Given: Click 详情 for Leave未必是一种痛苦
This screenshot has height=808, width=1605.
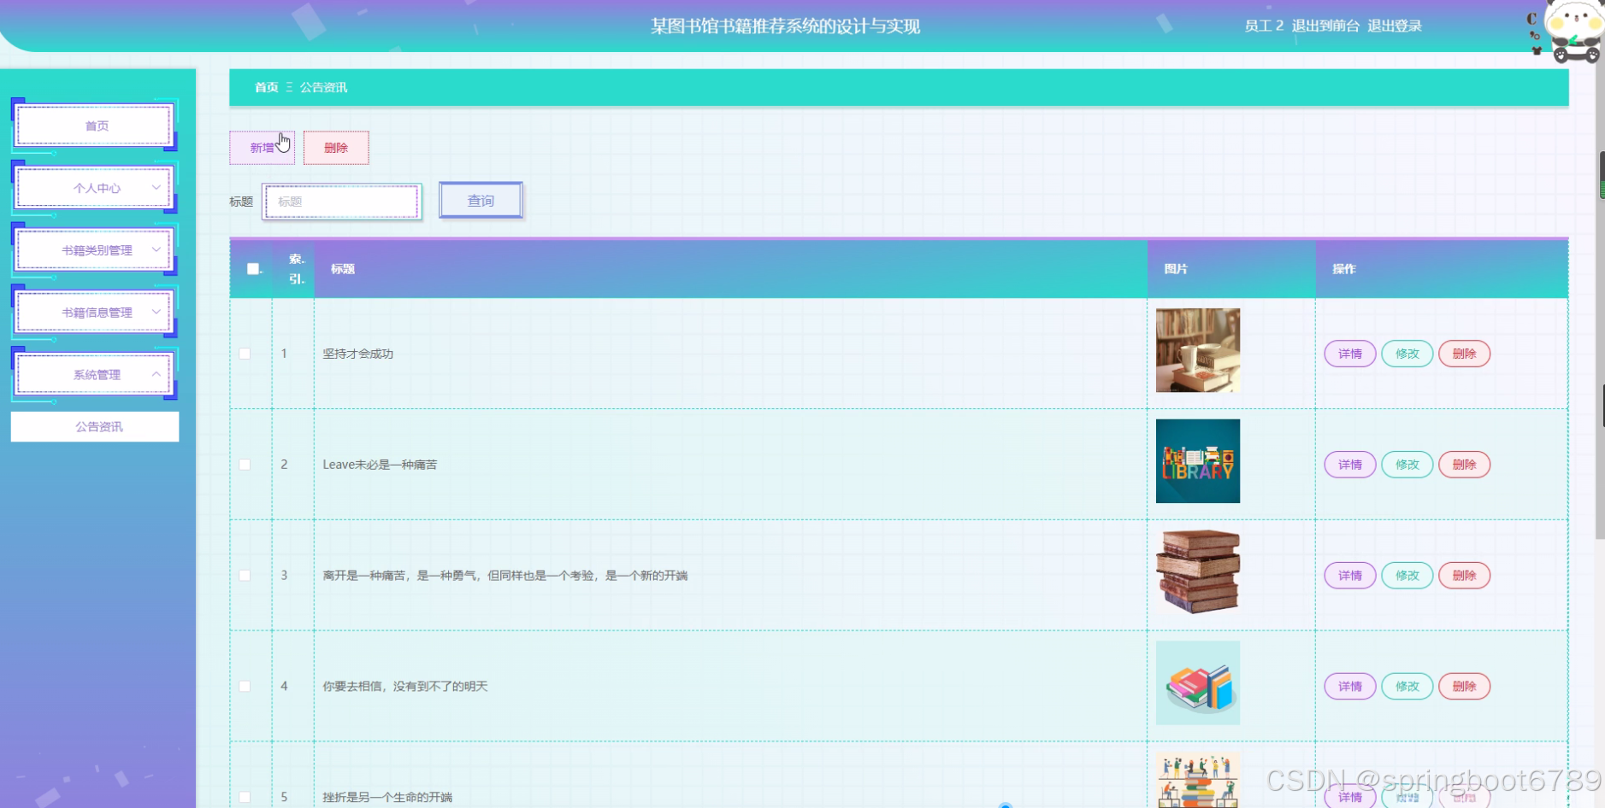Looking at the screenshot, I should point(1350,465).
